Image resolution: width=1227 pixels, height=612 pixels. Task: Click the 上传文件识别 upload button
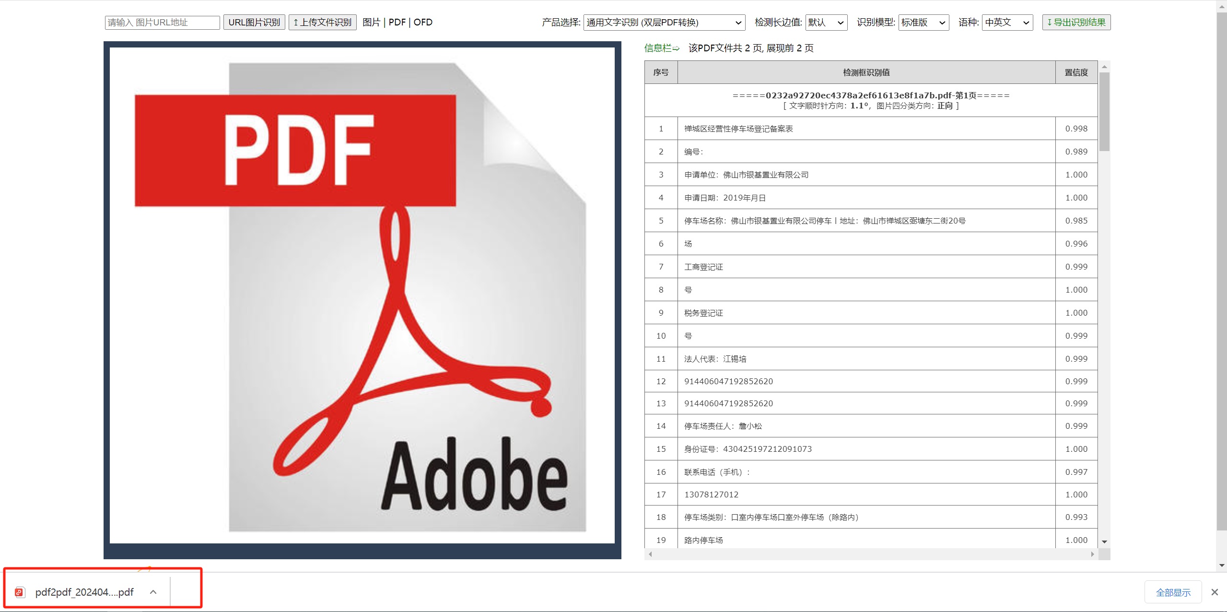322,23
